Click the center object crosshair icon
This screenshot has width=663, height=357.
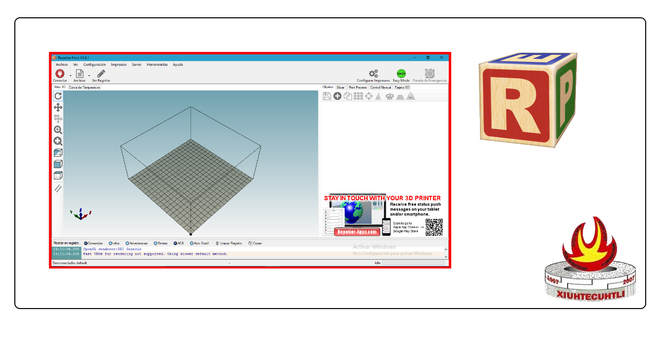pyautogui.click(x=369, y=96)
